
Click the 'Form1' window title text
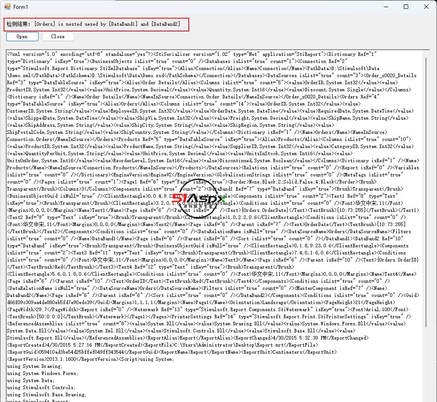[21, 7]
